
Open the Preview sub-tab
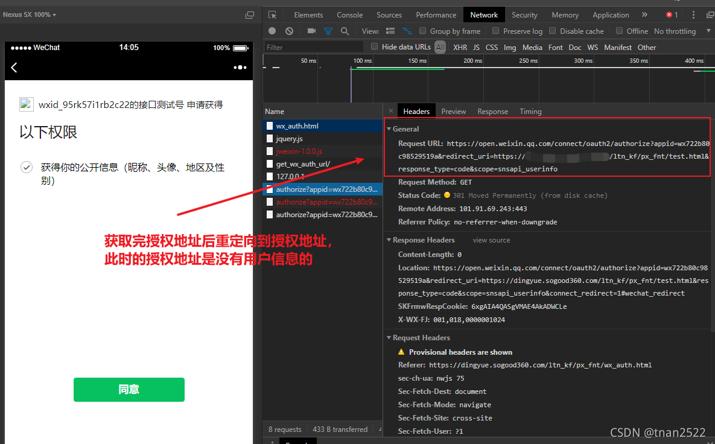(x=453, y=111)
